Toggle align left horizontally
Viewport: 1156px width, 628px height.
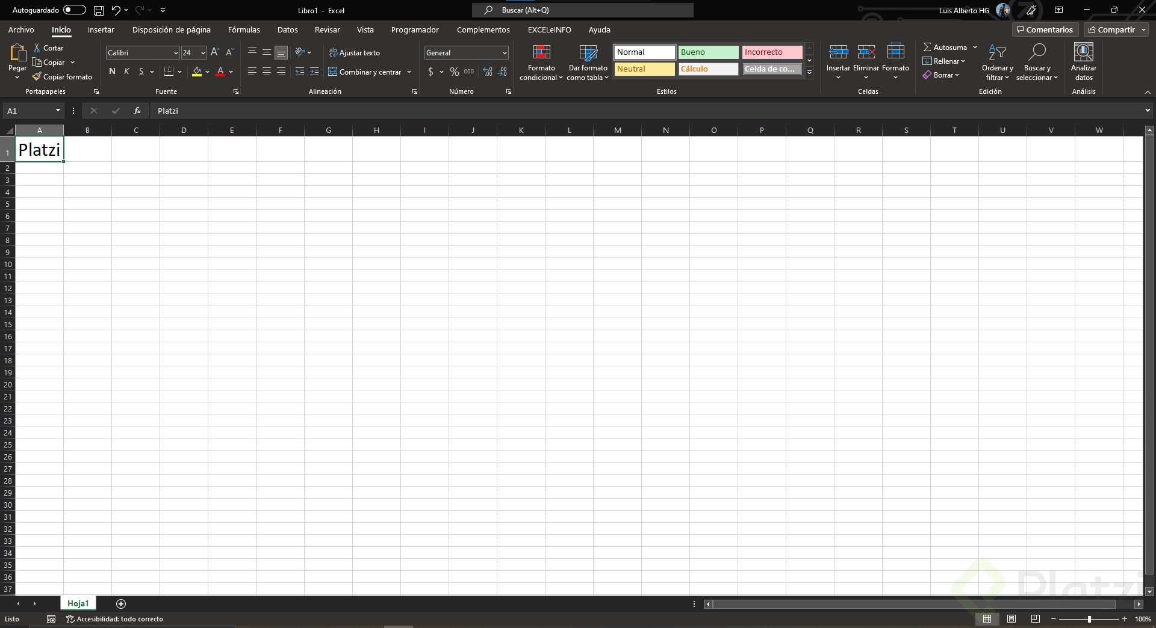pyautogui.click(x=252, y=72)
